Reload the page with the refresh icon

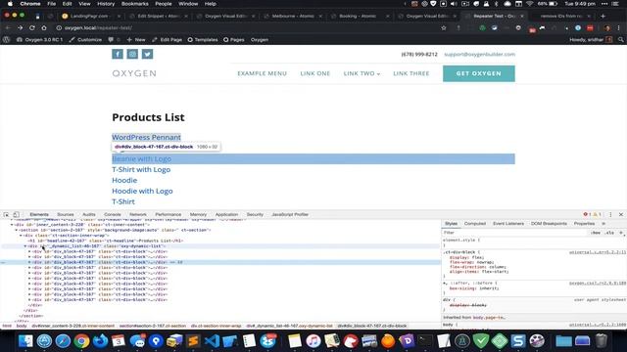(x=32, y=28)
